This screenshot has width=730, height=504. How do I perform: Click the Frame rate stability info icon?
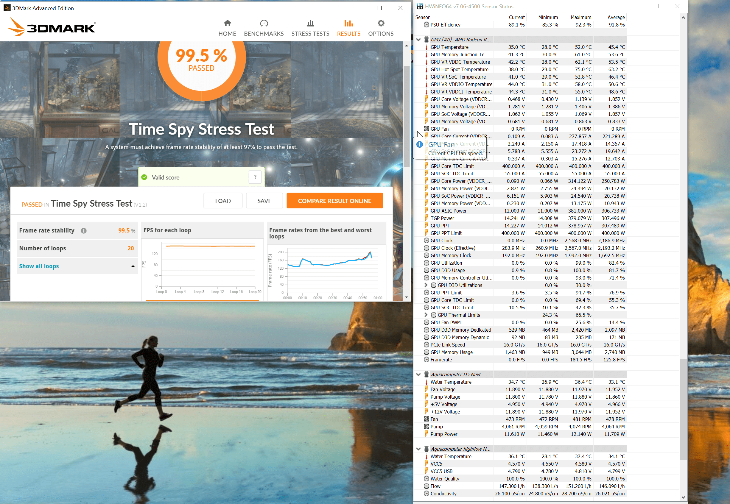click(x=84, y=231)
